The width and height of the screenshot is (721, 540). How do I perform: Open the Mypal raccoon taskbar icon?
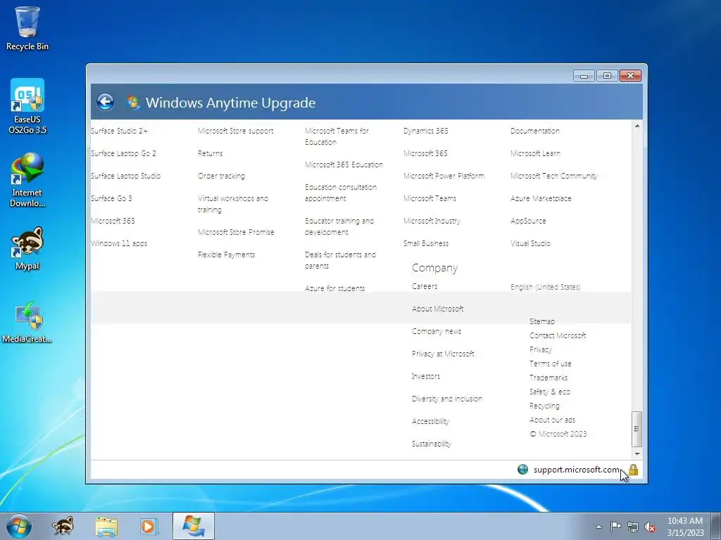63,526
